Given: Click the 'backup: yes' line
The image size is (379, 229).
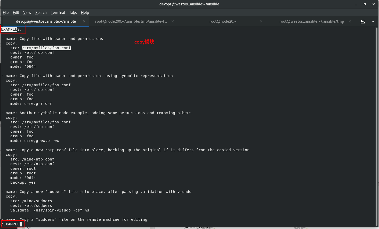Looking at the screenshot, I should coord(23,182).
